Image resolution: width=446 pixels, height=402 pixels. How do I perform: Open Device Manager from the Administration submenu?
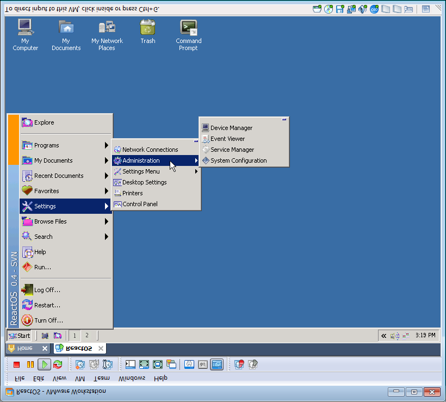[231, 128]
